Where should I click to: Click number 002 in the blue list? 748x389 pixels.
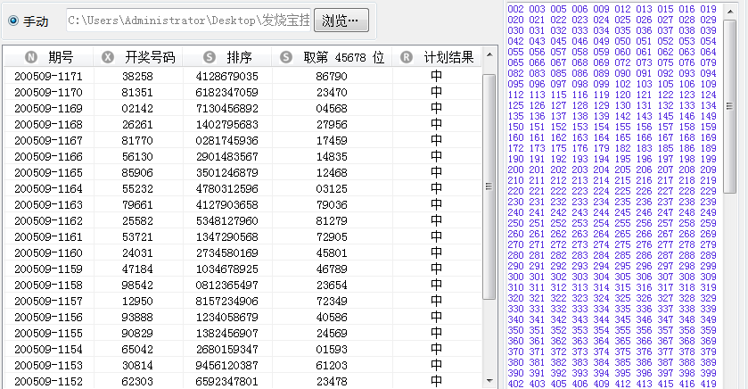[515, 9]
